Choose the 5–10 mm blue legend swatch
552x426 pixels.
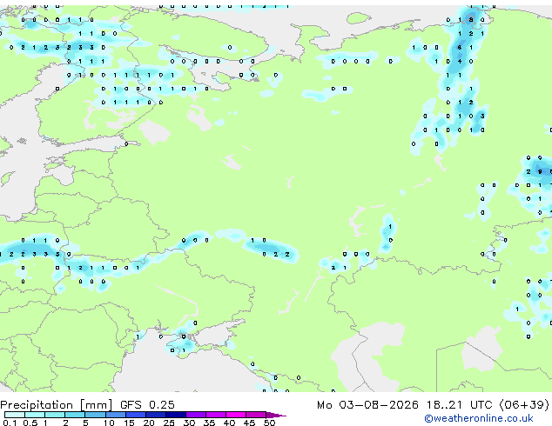pos(95,415)
